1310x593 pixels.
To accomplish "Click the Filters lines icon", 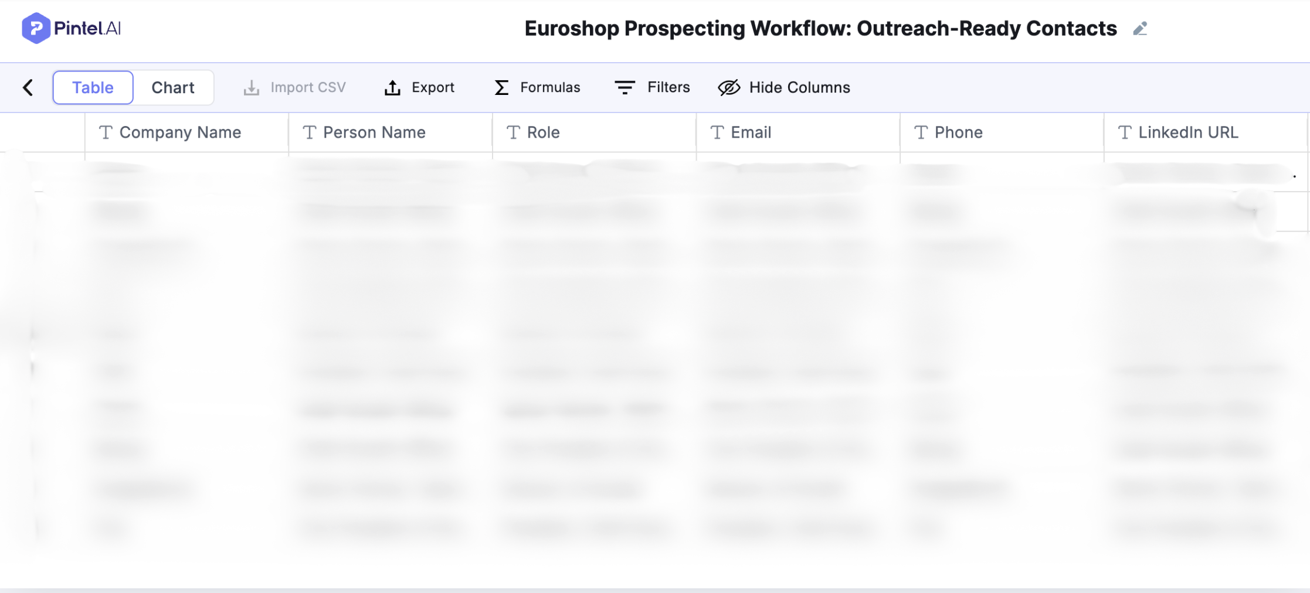I will click(x=625, y=88).
